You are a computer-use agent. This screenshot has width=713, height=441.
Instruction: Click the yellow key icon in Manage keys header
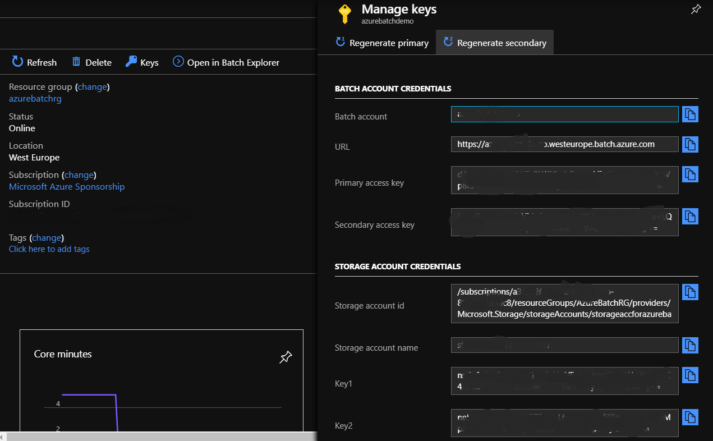click(346, 13)
